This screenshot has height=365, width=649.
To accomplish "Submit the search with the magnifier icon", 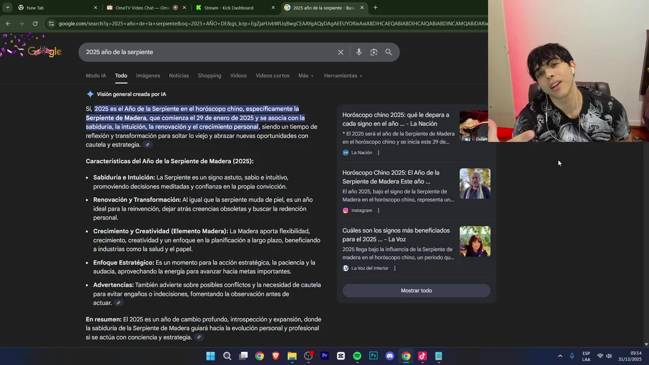I will pyautogui.click(x=388, y=52).
